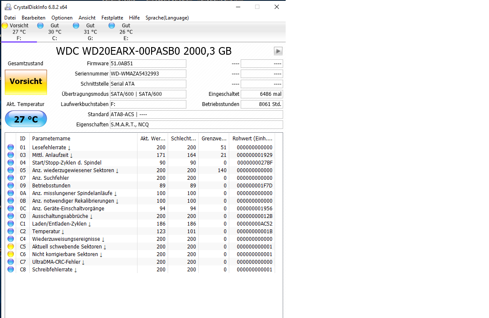Select the Aktuell schwebende Sektoren row text
Image resolution: width=489 pixels, height=318 pixels.
[67, 247]
